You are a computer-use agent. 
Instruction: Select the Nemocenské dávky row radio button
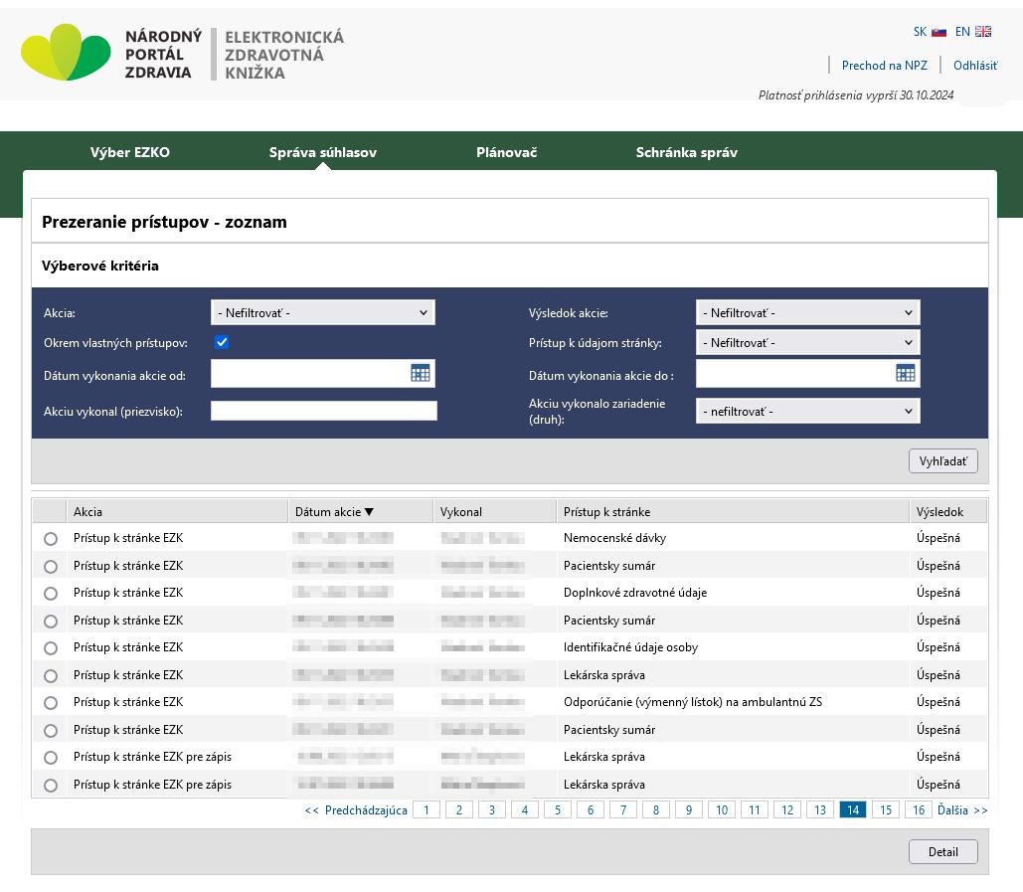click(x=51, y=539)
